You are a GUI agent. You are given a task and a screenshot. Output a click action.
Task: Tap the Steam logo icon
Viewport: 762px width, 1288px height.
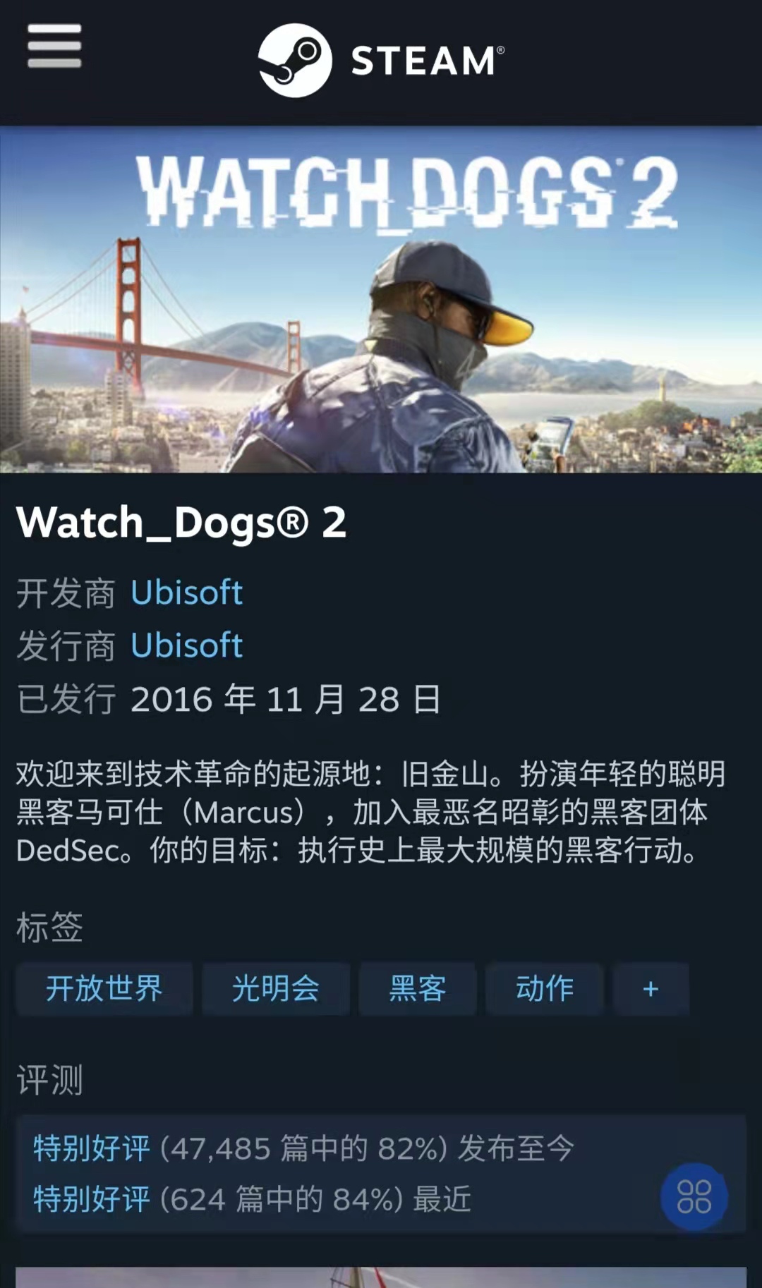[x=295, y=61]
